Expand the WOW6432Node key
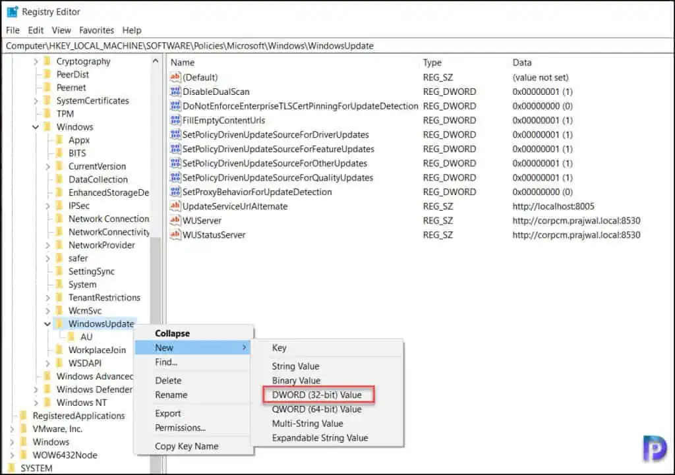The width and height of the screenshot is (675, 475). [x=12, y=455]
